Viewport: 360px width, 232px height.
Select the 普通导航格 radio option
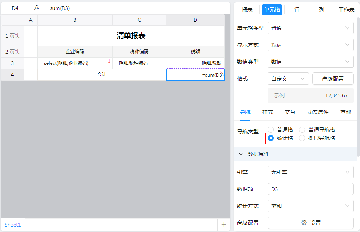pos(303,130)
